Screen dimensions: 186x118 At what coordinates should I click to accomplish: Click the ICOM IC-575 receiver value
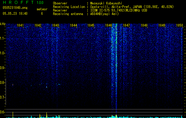(x=119, y=10)
